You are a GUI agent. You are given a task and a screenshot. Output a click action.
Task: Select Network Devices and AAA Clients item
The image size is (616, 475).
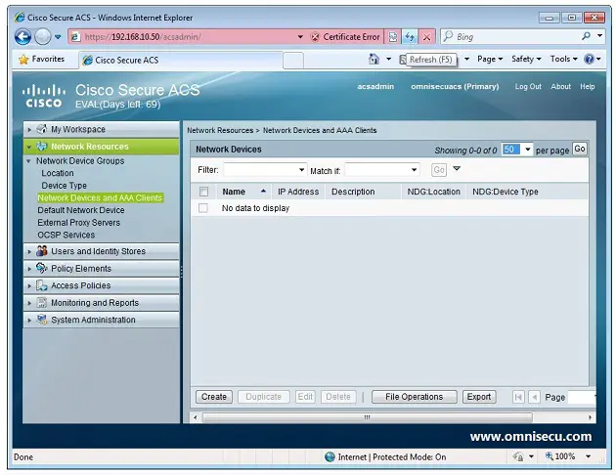coord(100,197)
